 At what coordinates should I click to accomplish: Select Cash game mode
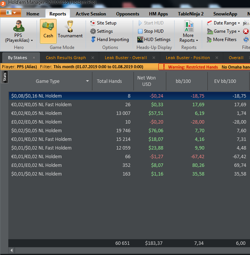[48, 31]
